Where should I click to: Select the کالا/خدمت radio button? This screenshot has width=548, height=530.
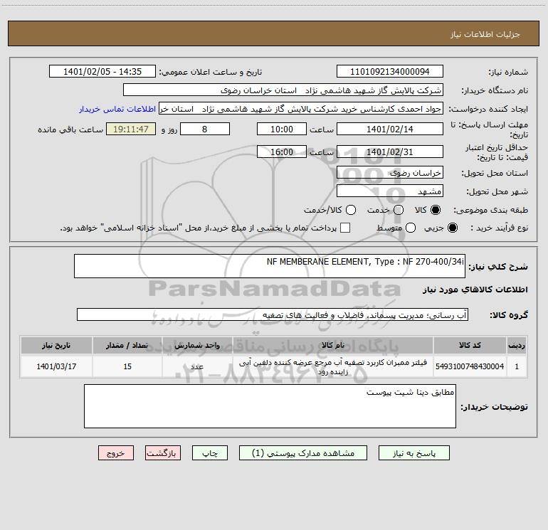pyautogui.click(x=351, y=210)
